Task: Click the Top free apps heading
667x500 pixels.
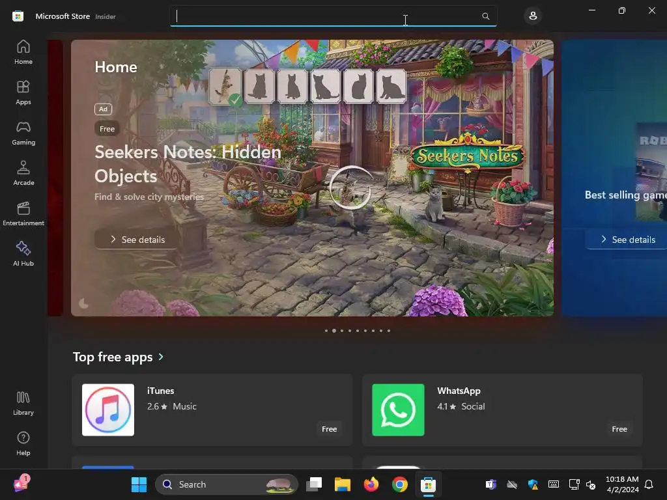Action: (x=113, y=357)
